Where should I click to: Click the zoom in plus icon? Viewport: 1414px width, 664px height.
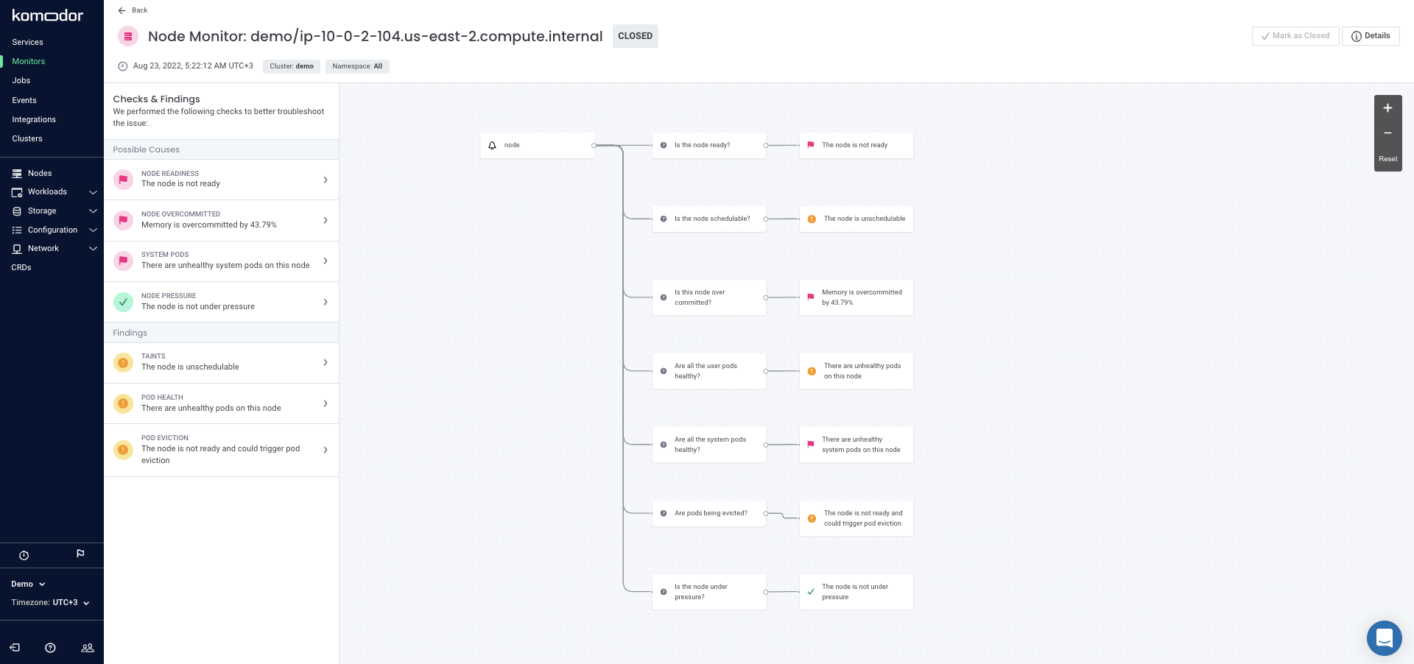[x=1387, y=108]
